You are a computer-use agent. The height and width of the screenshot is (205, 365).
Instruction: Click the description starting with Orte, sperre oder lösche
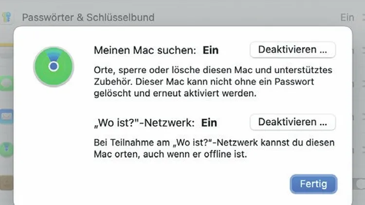point(213,82)
